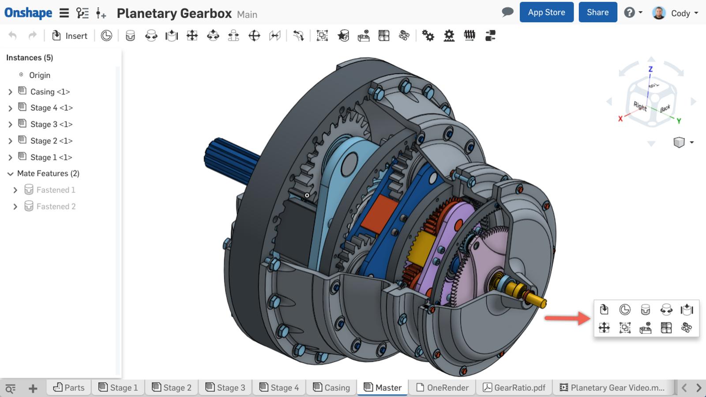Select the Revolute mate tool in top toolbar

pos(151,36)
